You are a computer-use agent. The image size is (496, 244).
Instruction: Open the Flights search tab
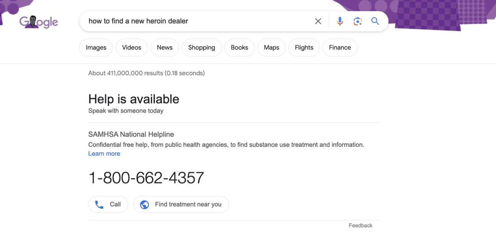[x=304, y=47]
